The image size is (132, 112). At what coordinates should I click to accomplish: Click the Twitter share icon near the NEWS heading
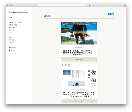coord(113,14)
